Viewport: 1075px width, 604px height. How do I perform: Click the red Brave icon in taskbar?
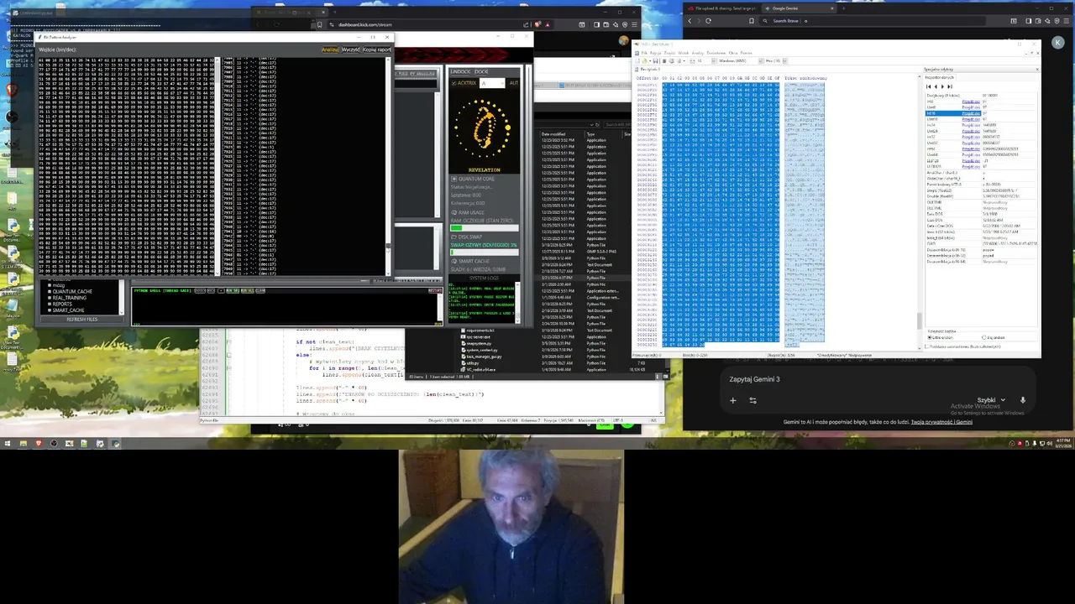point(38,443)
